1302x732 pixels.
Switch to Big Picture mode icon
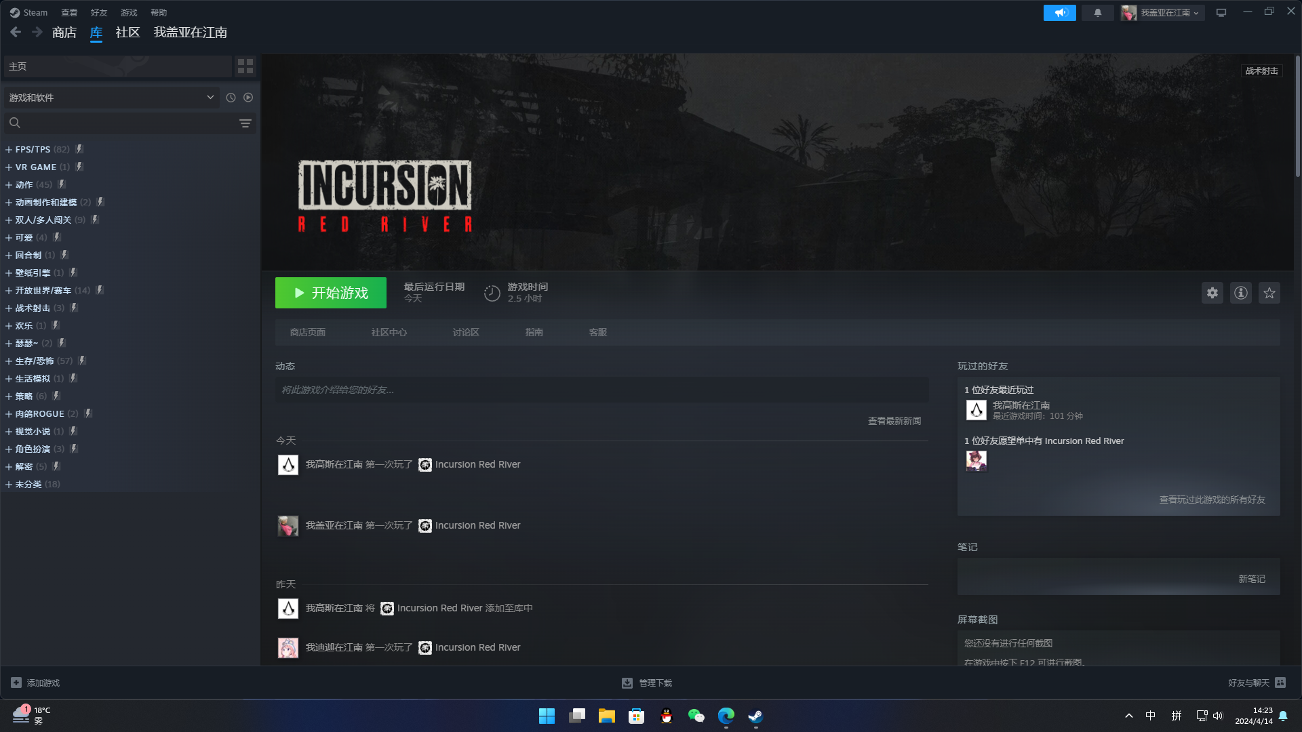[x=1221, y=13]
